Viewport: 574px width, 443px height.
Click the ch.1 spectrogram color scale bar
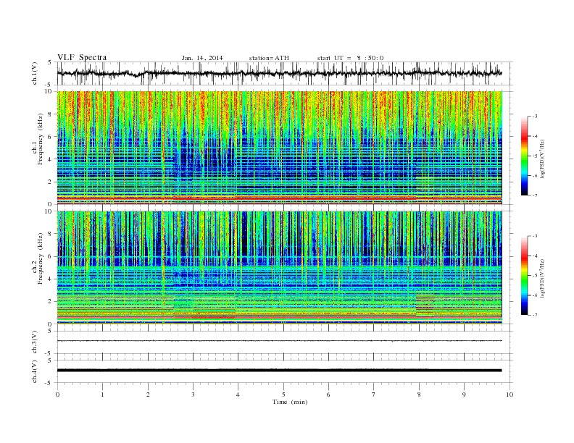coord(525,156)
